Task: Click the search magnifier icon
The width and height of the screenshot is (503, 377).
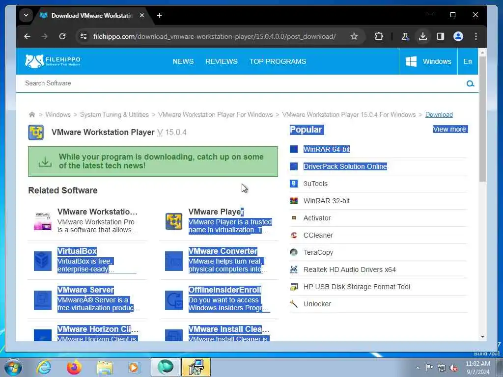Action: 470,83
